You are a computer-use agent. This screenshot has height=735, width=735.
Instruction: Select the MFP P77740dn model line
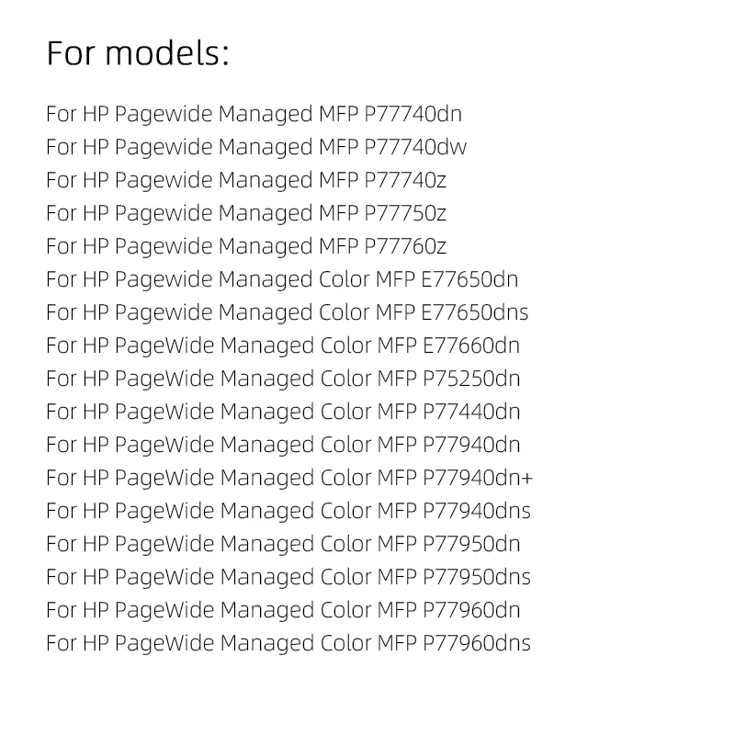[x=254, y=115]
